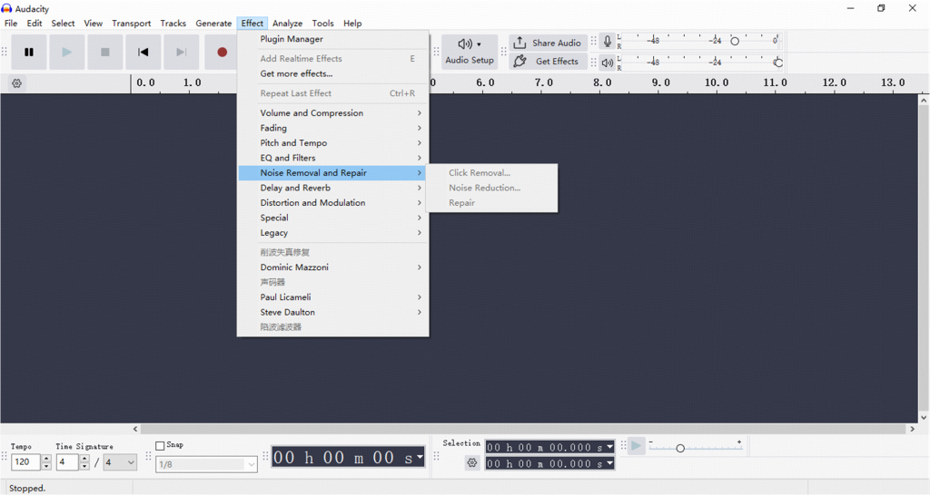Click time signature numerator field
Image resolution: width=930 pixels, height=495 pixels.
tap(67, 461)
